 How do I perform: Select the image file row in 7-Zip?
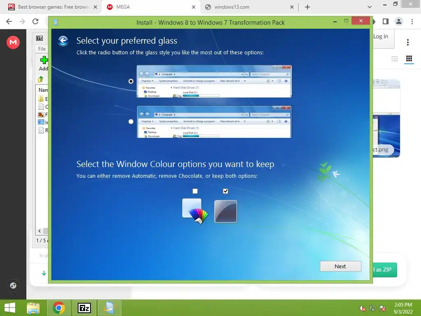(x=43, y=115)
